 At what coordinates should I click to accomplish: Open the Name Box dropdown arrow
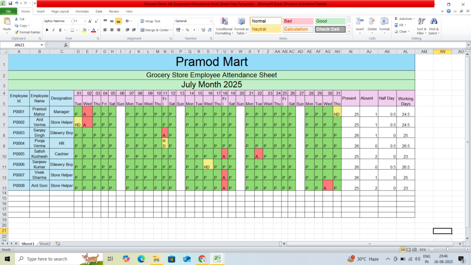click(41, 45)
